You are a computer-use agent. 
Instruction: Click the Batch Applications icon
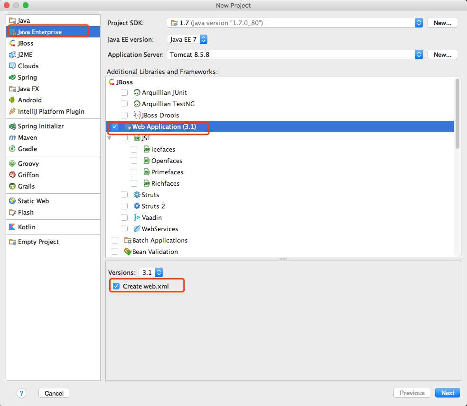click(128, 241)
